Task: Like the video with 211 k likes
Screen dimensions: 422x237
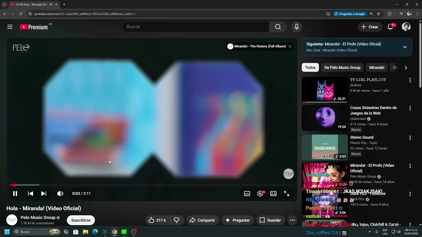Action: (x=157, y=220)
